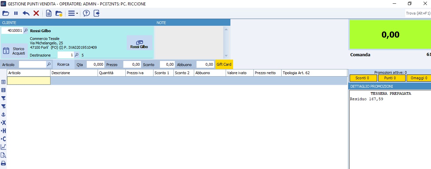Click the Via Michelangelo, 25 address text
This screenshot has height=169, width=431.
click(46, 43)
